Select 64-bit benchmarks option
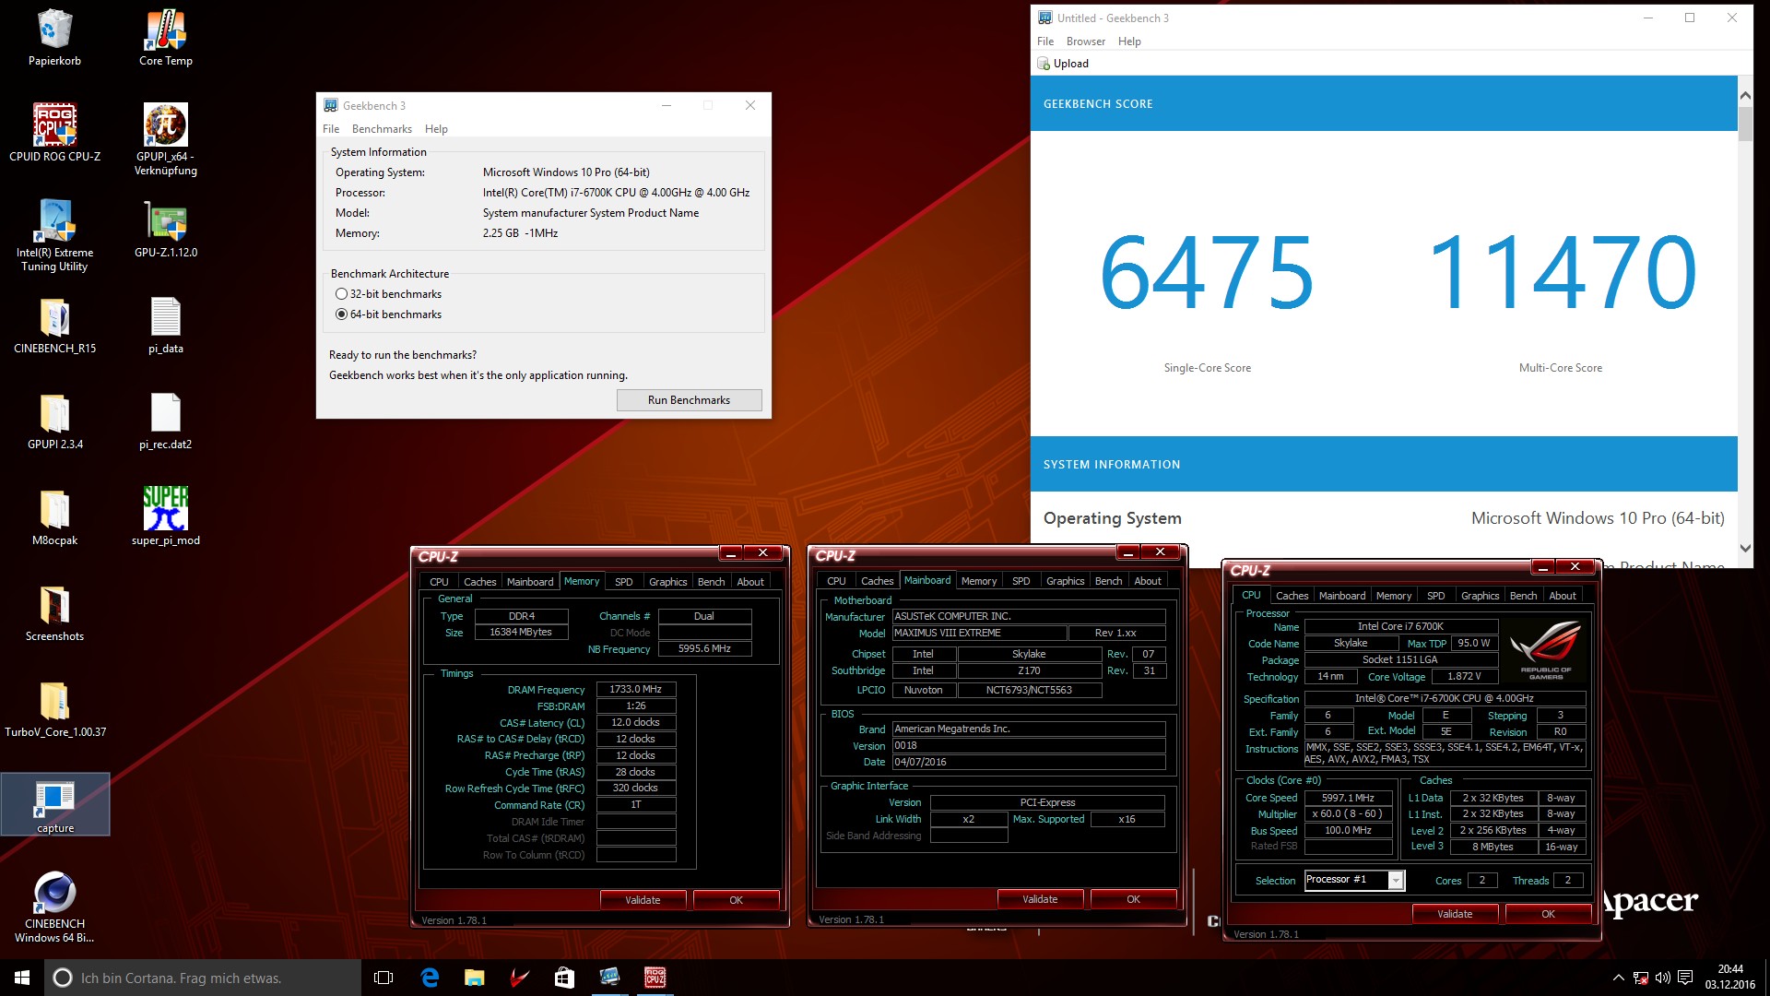 click(388, 314)
